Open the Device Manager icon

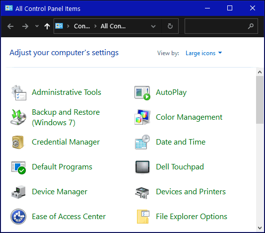click(18, 192)
